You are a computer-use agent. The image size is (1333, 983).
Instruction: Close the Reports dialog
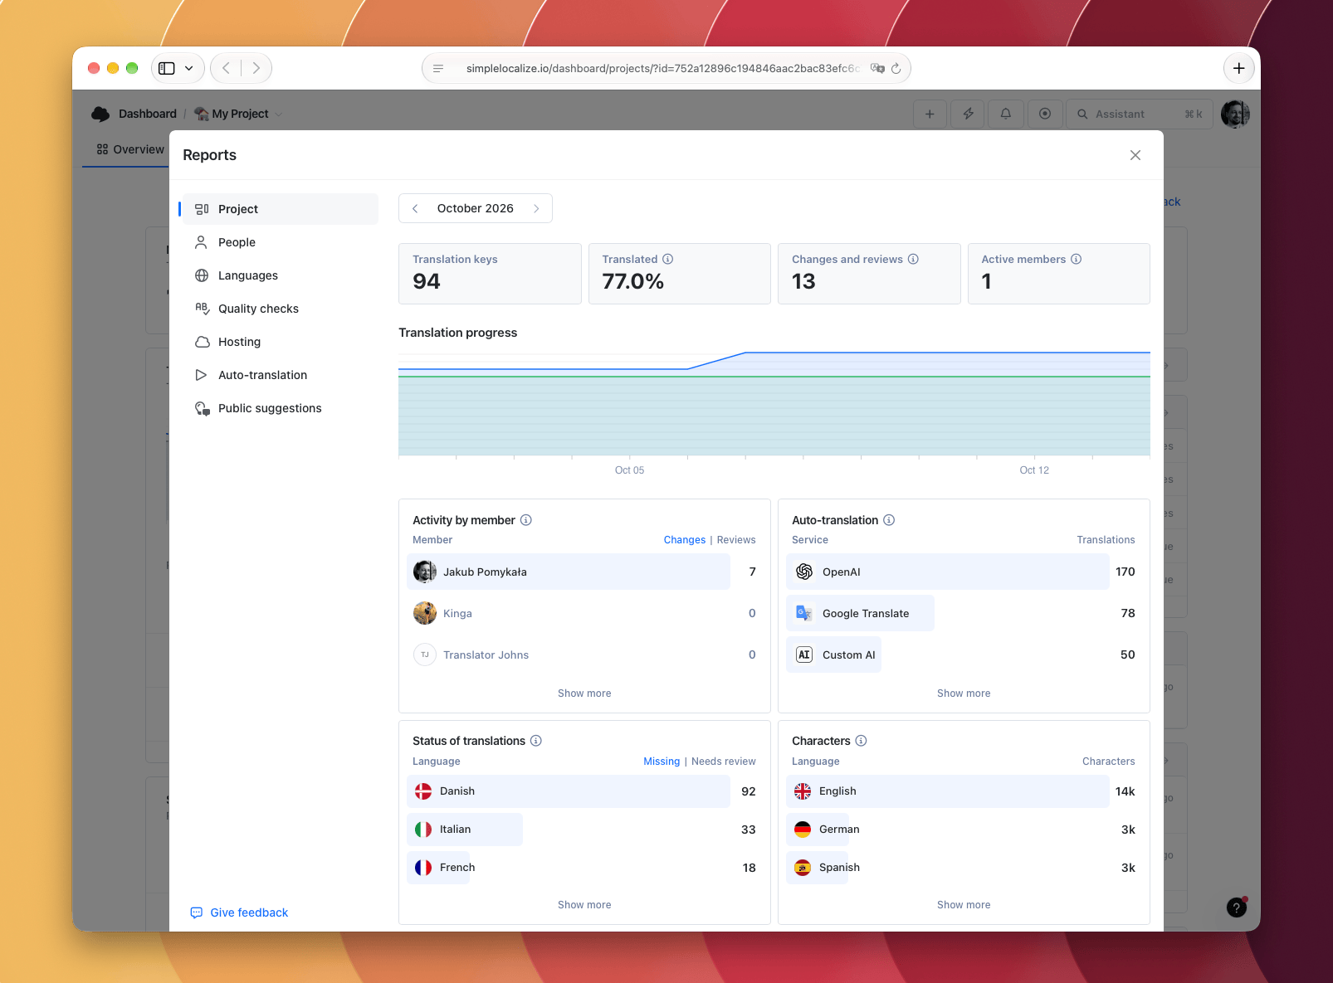[x=1135, y=155]
